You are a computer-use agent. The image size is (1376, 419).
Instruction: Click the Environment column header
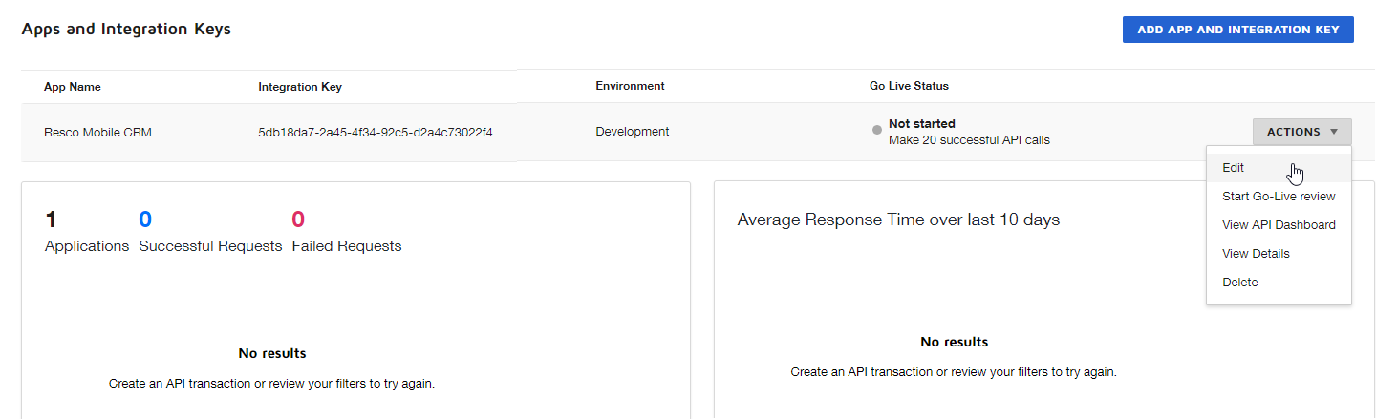(x=630, y=86)
